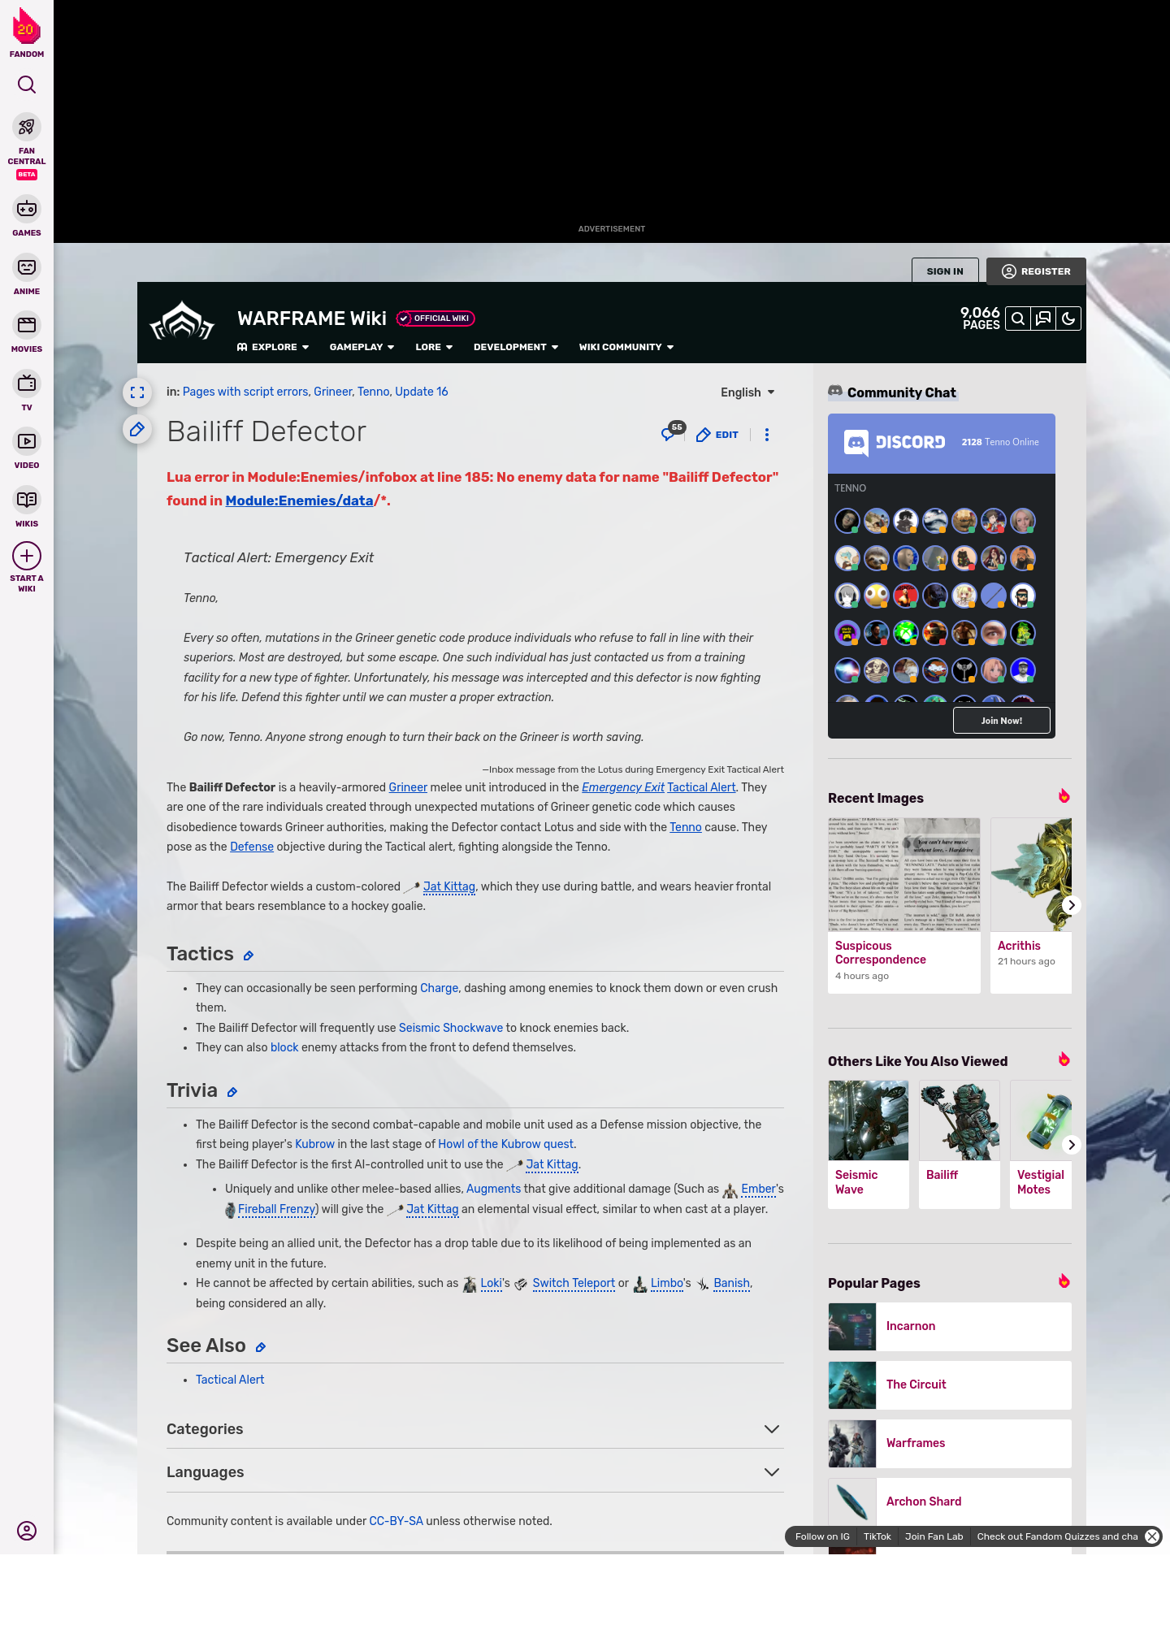Edit the Tactics section pencil
This screenshot has width=1170, height=1625.
coord(249,956)
